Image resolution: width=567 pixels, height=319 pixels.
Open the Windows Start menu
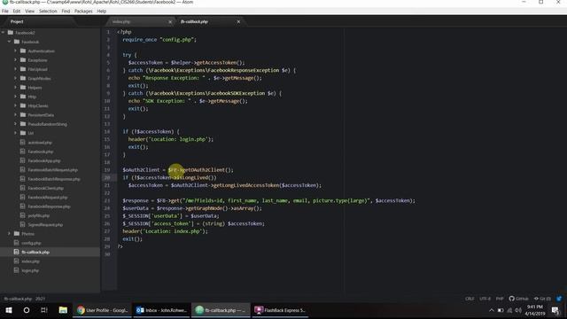tap(9, 310)
